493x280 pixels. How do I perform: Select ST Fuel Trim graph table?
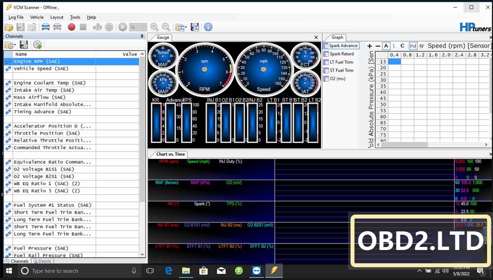338,70
